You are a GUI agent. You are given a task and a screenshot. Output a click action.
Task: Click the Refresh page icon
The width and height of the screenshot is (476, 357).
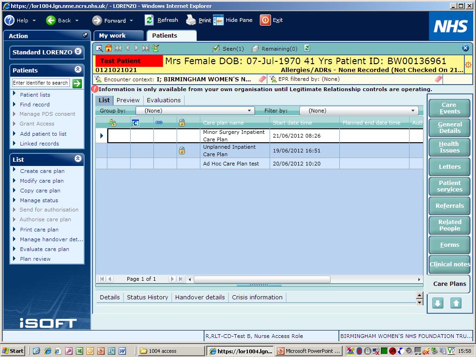[x=149, y=20]
